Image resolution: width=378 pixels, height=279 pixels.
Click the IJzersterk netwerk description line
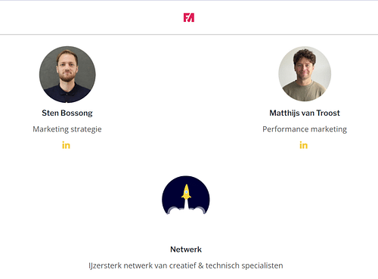[x=186, y=265]
